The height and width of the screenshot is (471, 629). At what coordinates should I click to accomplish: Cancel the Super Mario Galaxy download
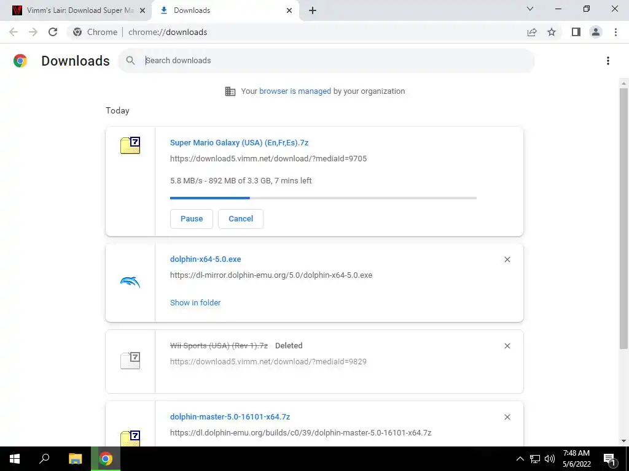click(x=241, y=219)
